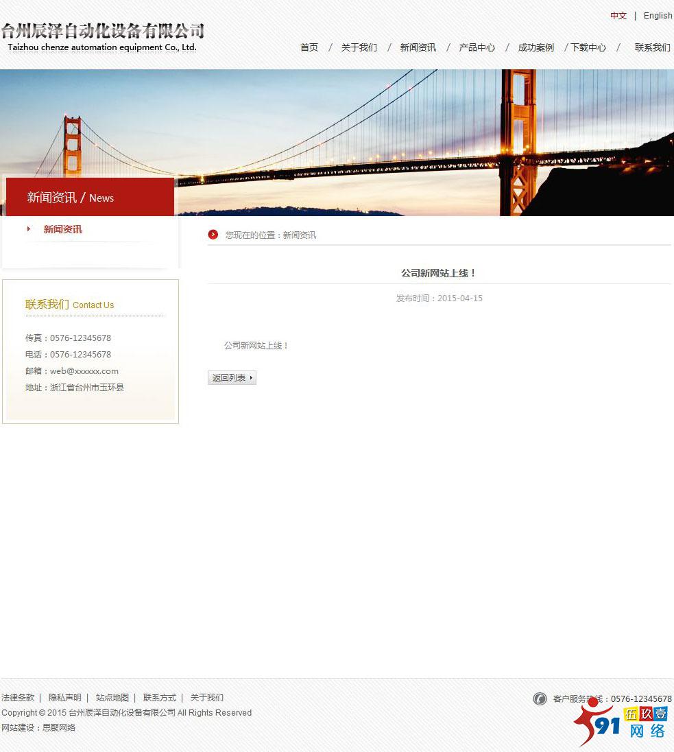Open the 隐私声明 footer link
Viewport: 674px width, 752px height.
pos(65,698)
